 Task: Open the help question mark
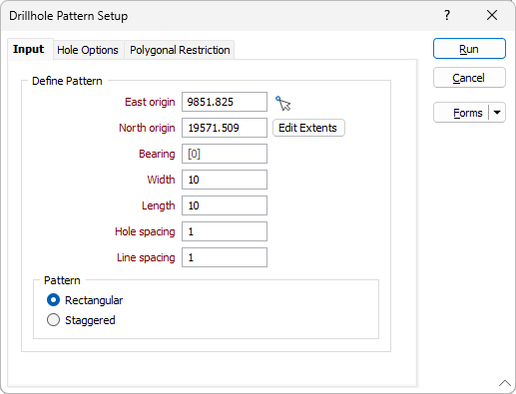[447, 15]
